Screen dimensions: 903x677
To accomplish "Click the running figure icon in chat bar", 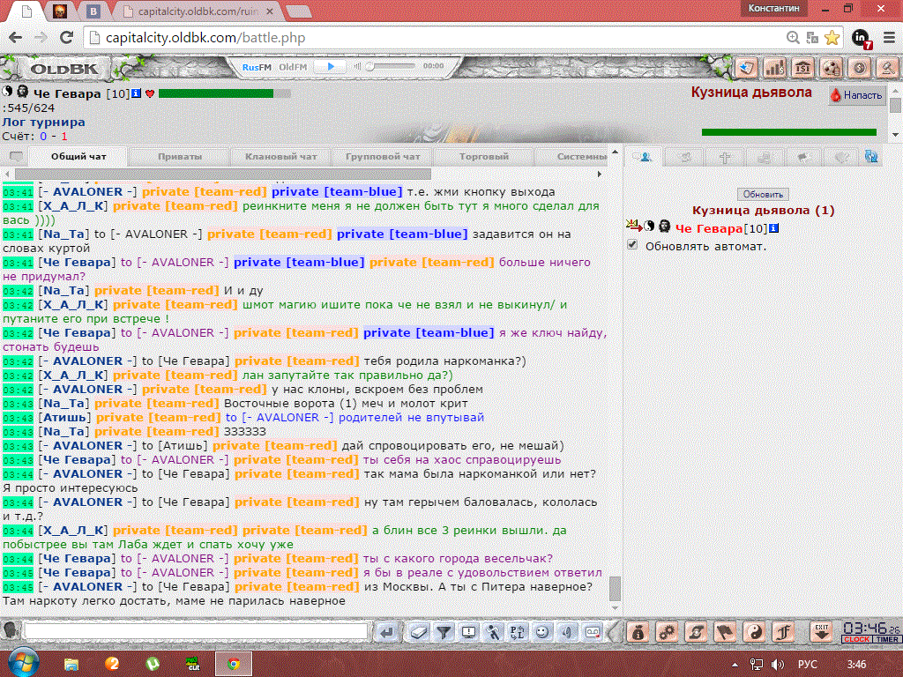I will tap(493, 633).
